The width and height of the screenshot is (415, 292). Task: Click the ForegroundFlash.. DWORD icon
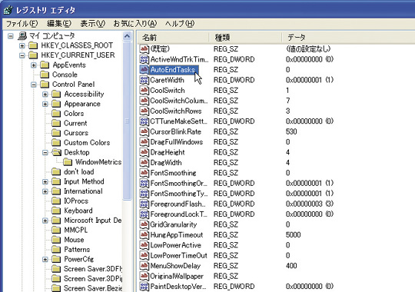tap(144, 204)
